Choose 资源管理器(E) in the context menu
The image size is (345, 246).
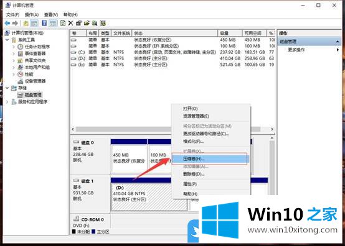[210, 116]
